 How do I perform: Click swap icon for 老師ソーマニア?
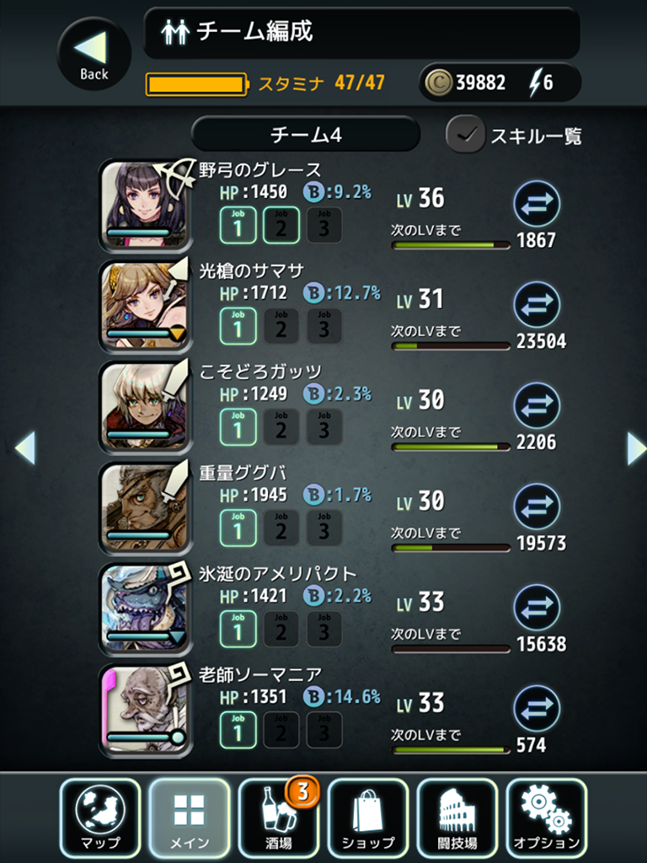537,708
